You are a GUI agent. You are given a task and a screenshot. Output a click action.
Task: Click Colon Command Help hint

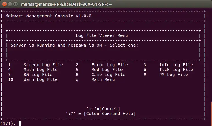point(100,114)
